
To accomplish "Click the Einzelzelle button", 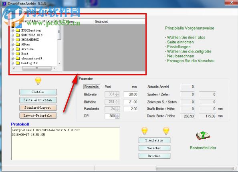I will [91, 87].
